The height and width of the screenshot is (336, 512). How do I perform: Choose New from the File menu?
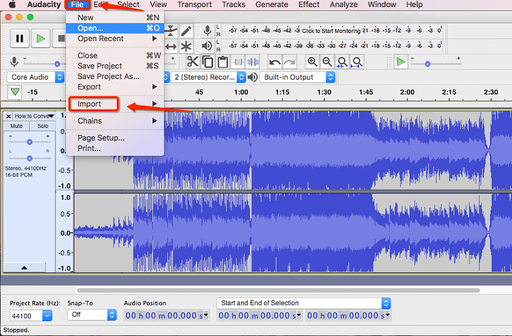pos(115,18)
